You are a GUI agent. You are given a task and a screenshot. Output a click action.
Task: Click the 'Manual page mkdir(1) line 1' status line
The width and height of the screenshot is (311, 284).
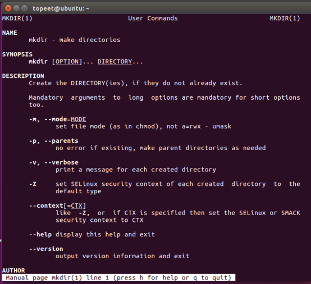coord(118,277)
